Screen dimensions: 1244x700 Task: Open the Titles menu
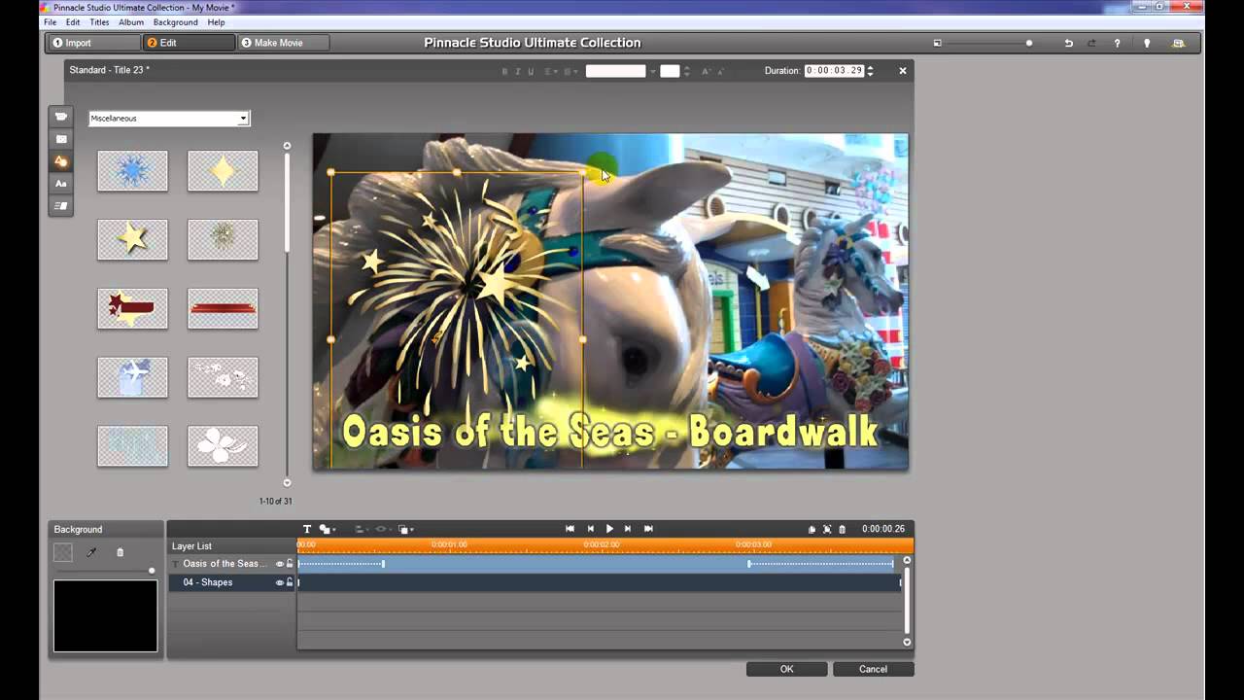click(x=99, y=22)
